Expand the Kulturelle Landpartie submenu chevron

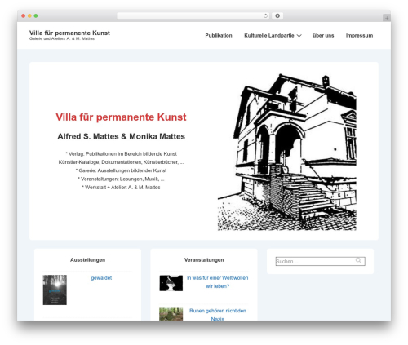(x=299, y=36)
